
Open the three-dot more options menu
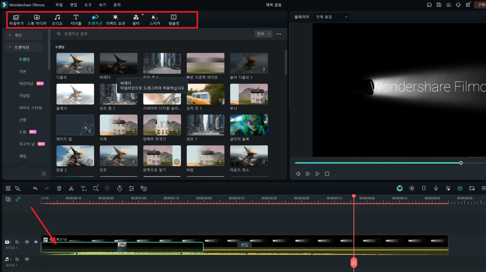[x=278, y=34]
